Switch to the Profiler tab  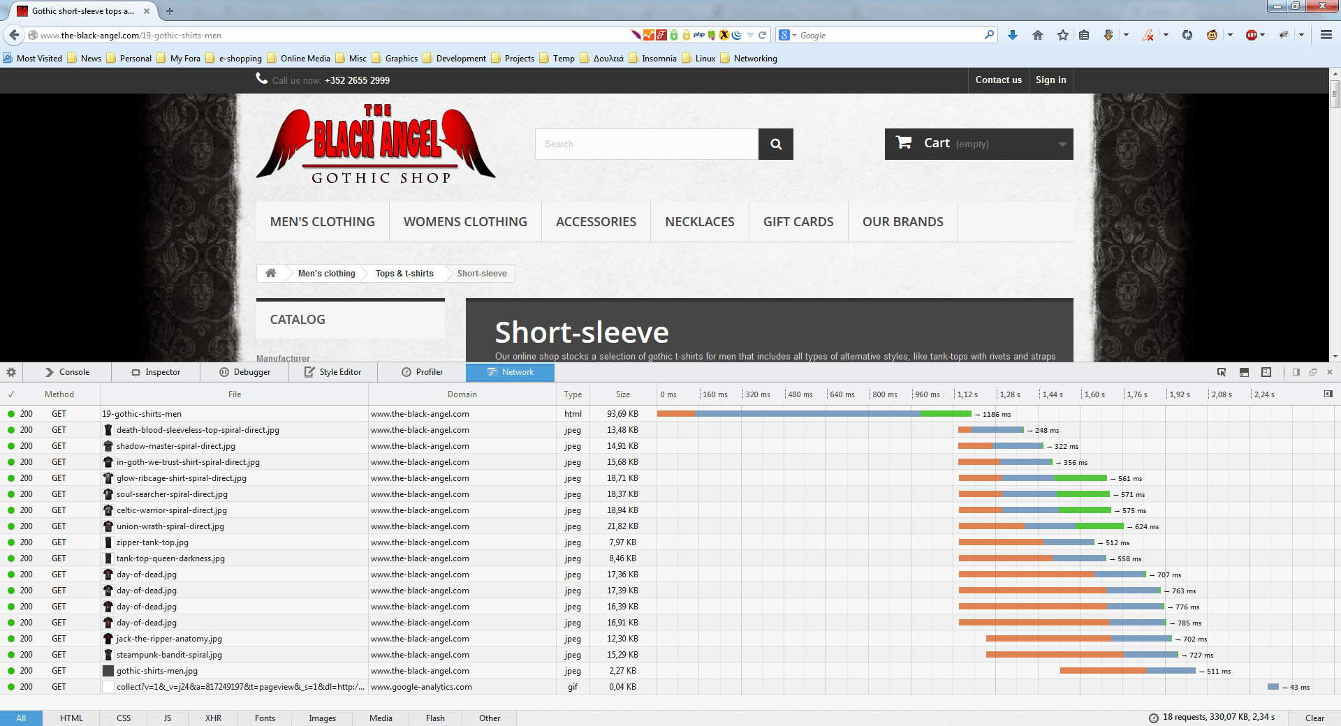coord(422,372)
